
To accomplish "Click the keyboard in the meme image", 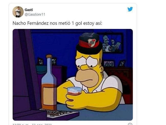I will pyautogui.click(x=59, y=113).
